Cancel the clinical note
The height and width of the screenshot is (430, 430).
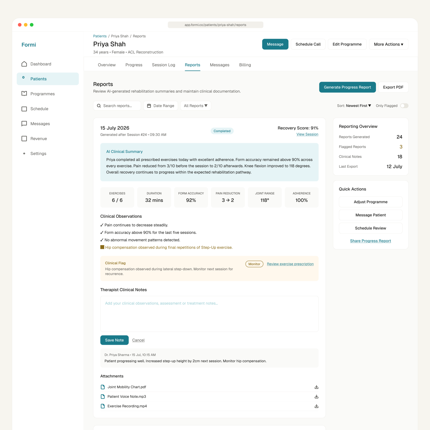[x=138, y=340]
